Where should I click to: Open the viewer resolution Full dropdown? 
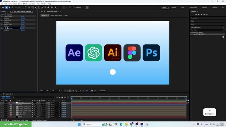[56, 91]
